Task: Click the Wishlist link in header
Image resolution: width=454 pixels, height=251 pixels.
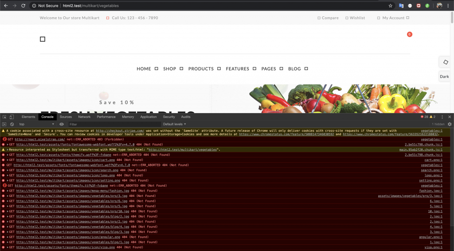Action: (357, 18)
